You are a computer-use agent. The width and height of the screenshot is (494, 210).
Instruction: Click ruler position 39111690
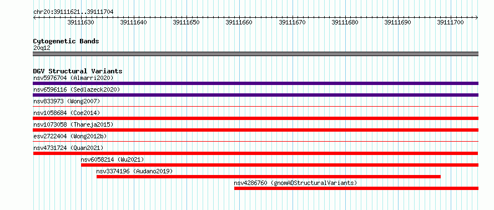tap(397, 22)
